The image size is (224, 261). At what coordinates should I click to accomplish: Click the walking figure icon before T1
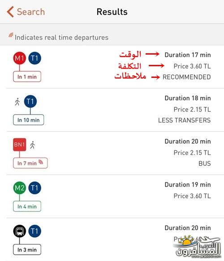(17, 102)
